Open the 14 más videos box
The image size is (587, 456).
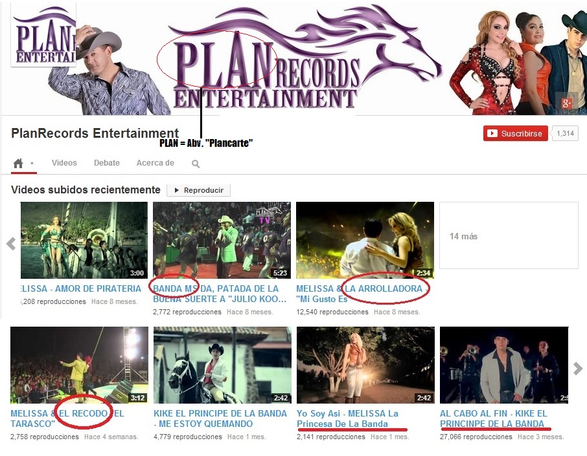(x=509, y=235)
